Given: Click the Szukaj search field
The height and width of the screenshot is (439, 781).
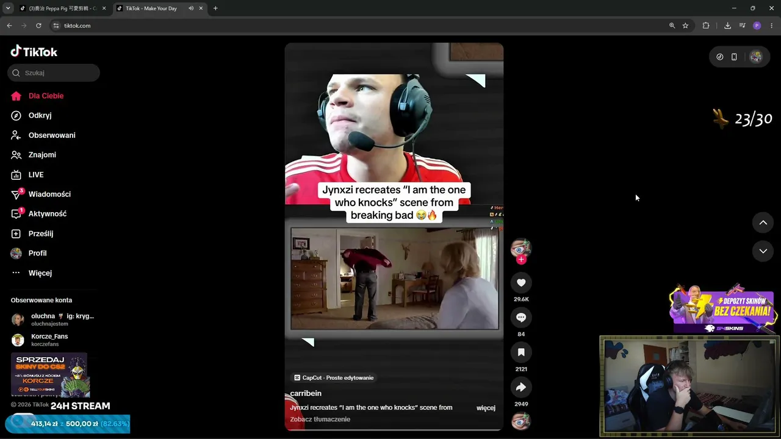Looking at the screenshot, I should [x=54, y=73].
